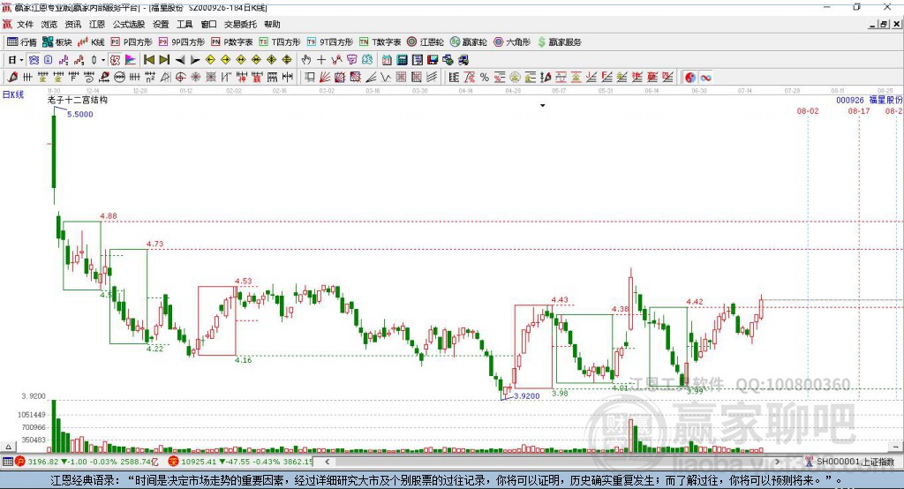Click the 老子十二宫结构 indicator title

point(78,100)
